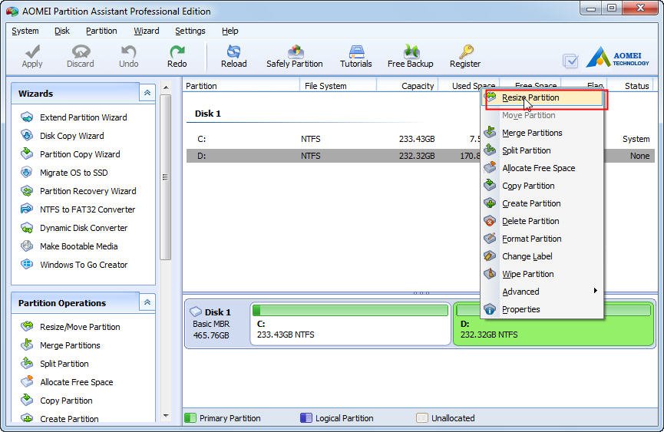Choose Merge Partitions from context menu
This screenshot has width=664, height=432.
click(543, 133)
